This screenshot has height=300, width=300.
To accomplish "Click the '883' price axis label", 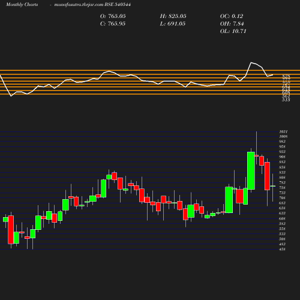I will pyautogui.click(x=283, y=162).
